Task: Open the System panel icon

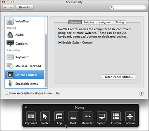Action: 102,116
